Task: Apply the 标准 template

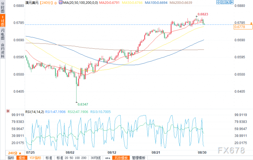Action: pos(49,158)
